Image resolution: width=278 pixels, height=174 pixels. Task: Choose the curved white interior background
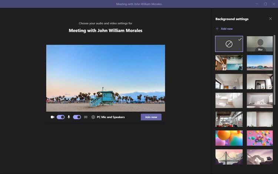pos(229,101)
